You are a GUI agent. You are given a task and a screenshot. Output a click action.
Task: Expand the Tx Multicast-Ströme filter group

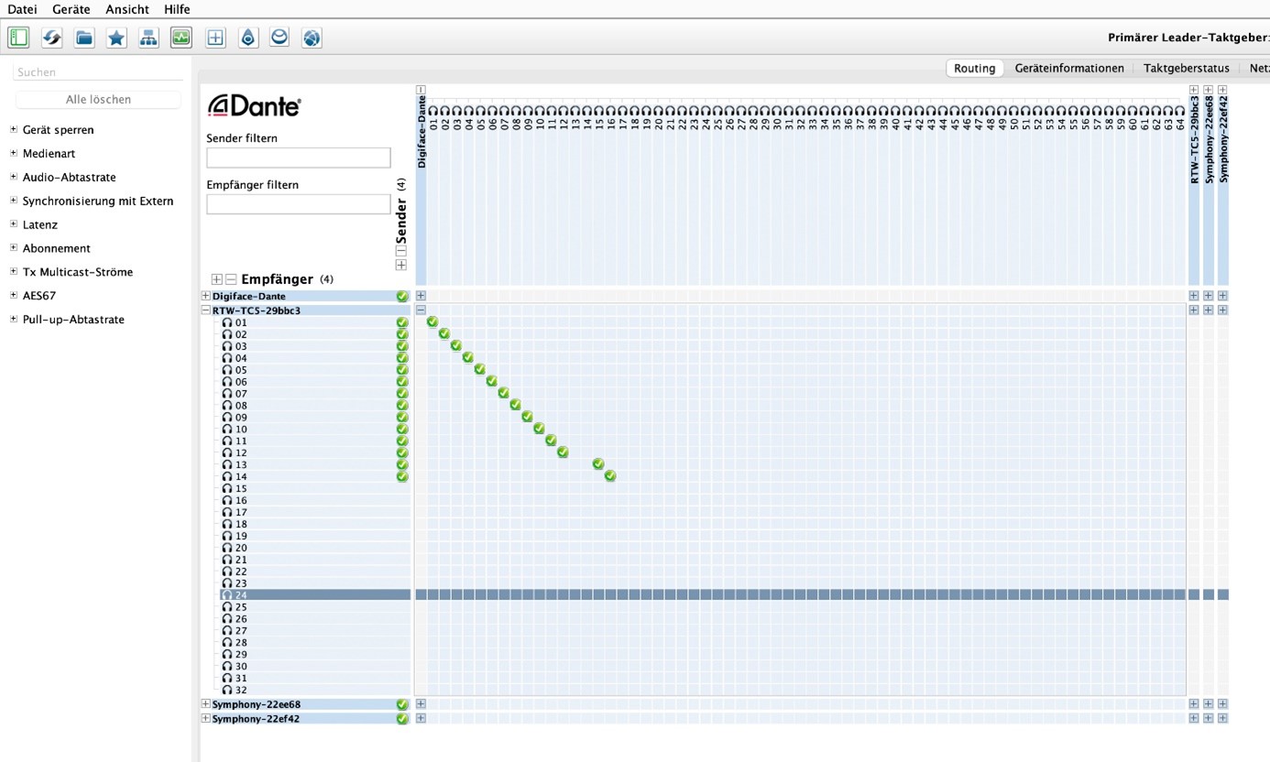(x=14, y=272)
